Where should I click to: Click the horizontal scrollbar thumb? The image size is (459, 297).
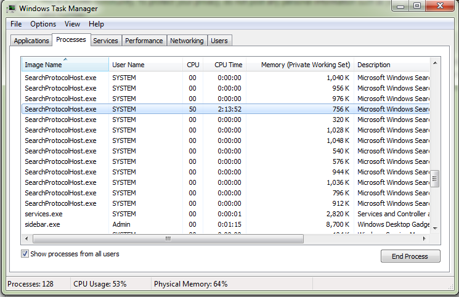168,238
